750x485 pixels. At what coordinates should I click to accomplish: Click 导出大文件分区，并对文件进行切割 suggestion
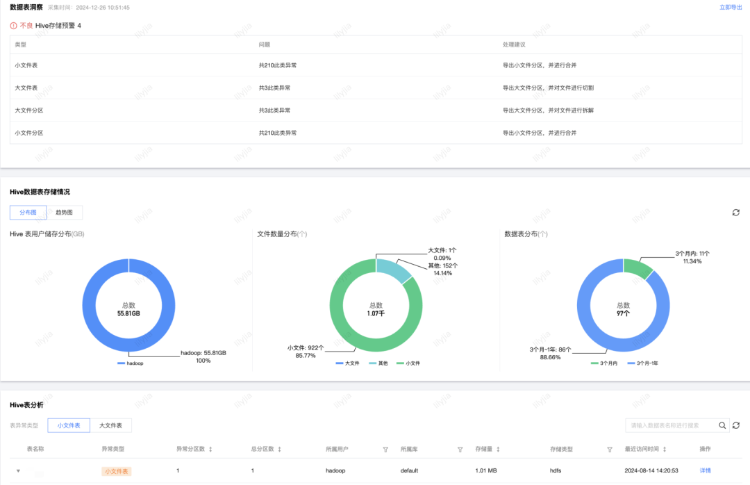point(548,88)
